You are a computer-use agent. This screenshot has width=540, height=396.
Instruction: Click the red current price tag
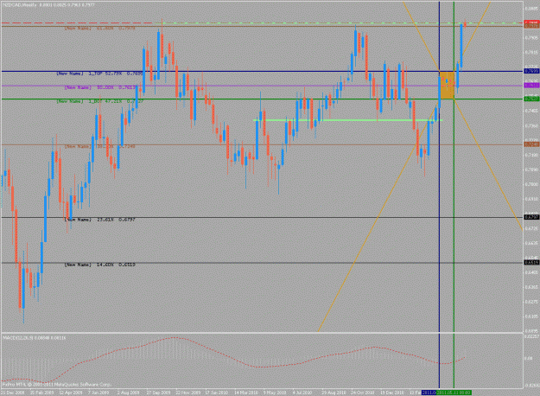click(x=531, y=22)
